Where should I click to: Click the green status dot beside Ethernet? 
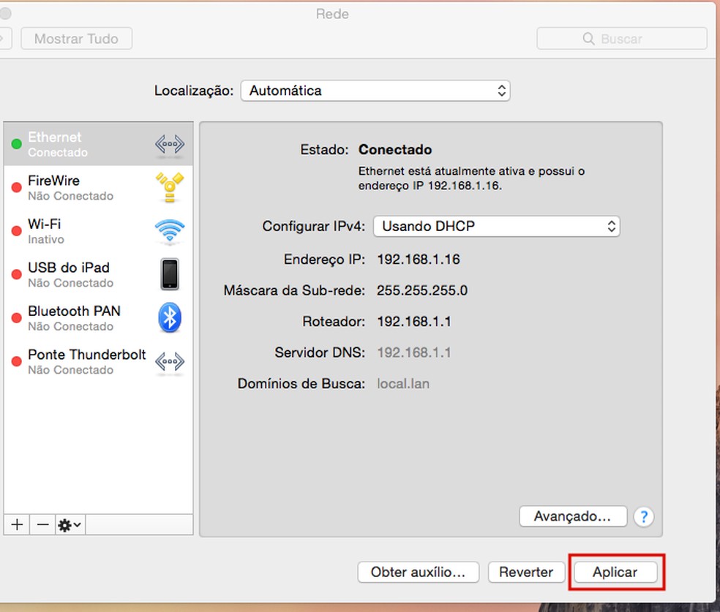coord(17,144)
